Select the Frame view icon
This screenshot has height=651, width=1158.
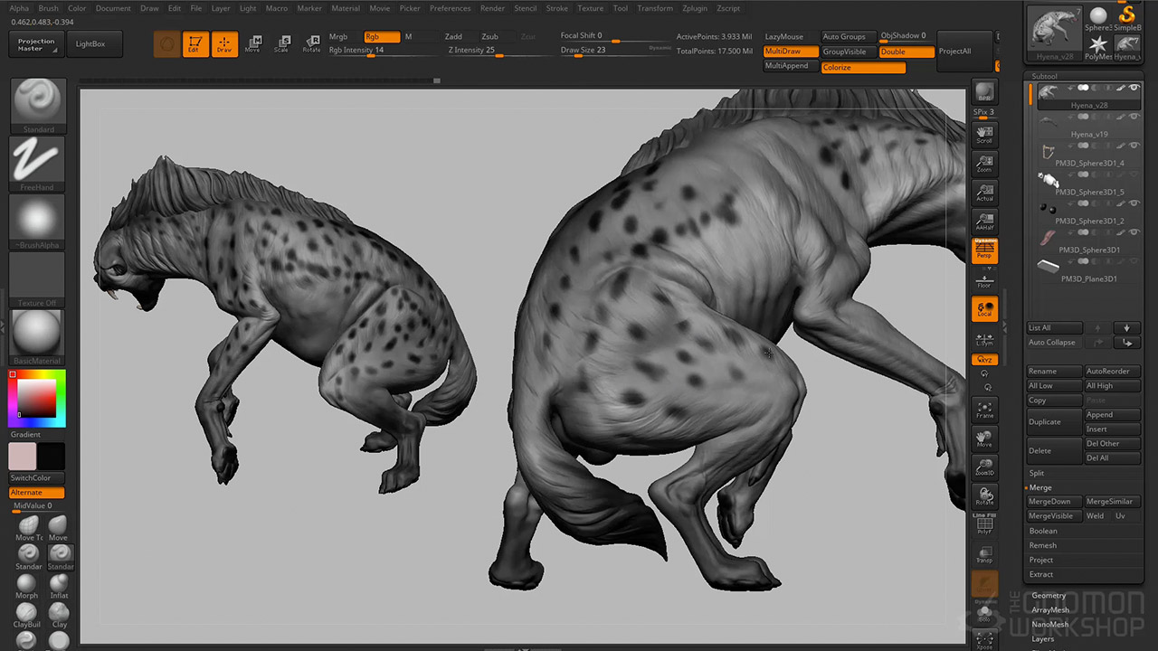point(984,410)
